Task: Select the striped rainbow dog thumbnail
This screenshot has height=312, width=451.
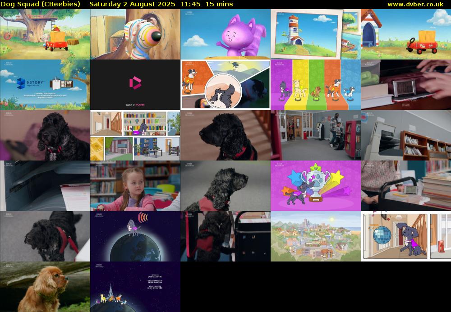Action: pyautogui.click(x=135, y=34)
